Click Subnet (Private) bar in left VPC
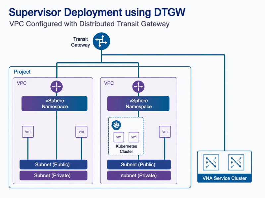The image size is (265, 198). coord(53,176)
